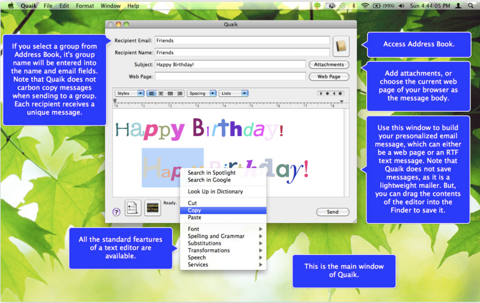Choose Paste in the context menu
The image size is (480, 303).
click(x=223, y=217)
